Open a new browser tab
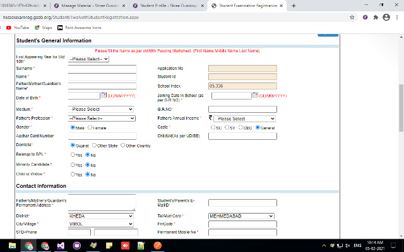 [x=294, y=6]
